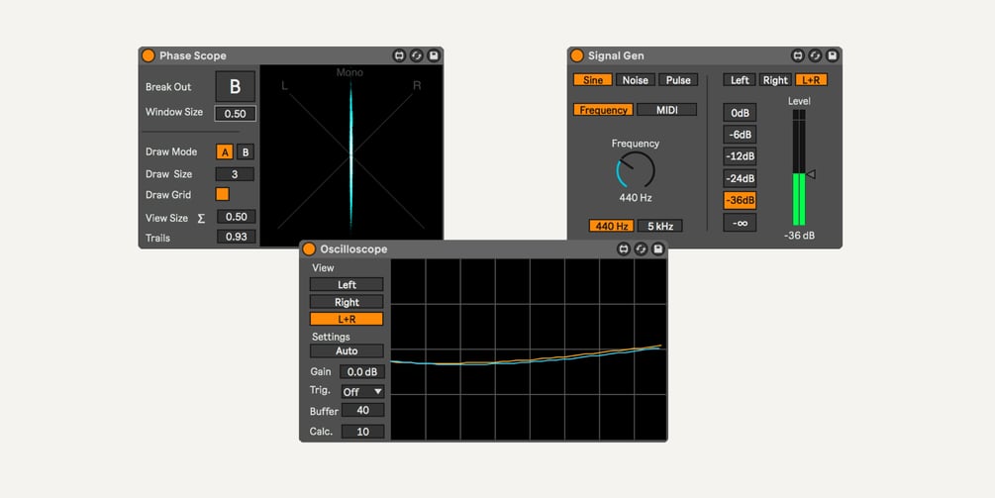Click the Oscilloscope waveform grid display
This screenshot has width=995, height=498.
[528, 349]
